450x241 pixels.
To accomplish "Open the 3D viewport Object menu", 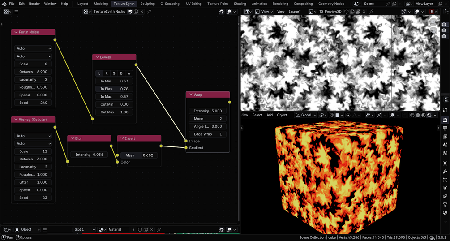I will [x=282, y=115].
